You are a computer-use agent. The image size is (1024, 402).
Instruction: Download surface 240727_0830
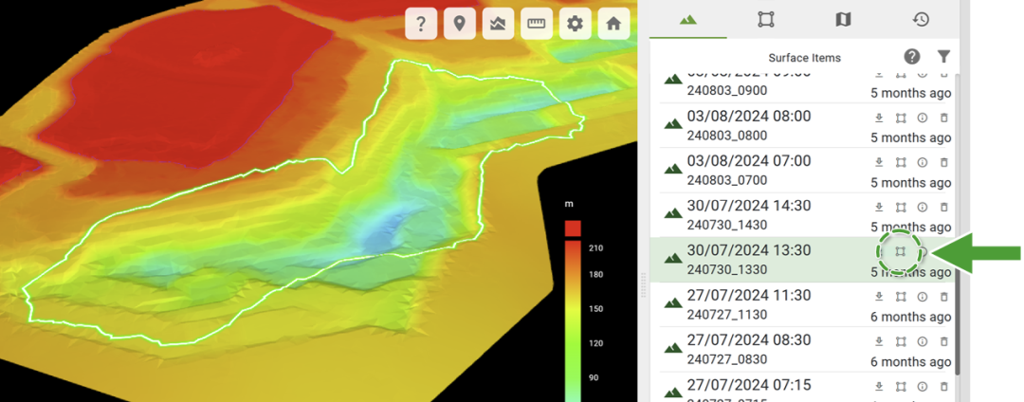(879, 341)
